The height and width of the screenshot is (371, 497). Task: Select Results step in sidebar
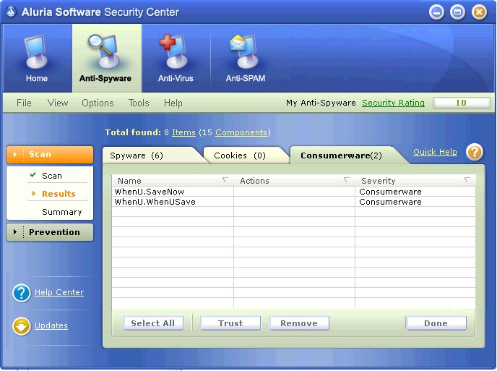(59, 194)
